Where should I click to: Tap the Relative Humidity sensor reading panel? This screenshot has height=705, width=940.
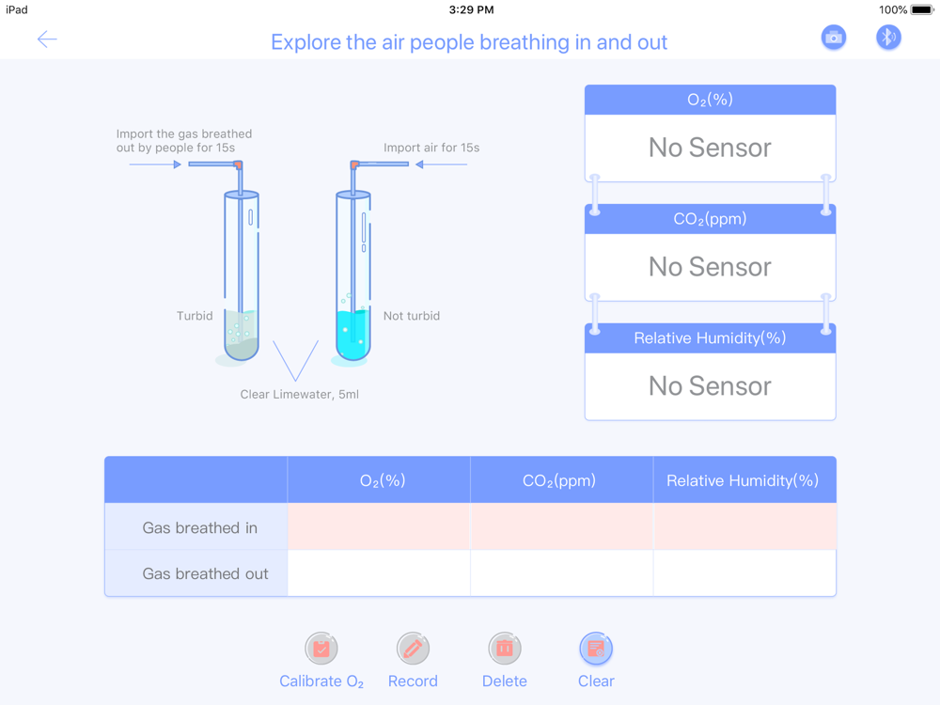coord(711,371)
